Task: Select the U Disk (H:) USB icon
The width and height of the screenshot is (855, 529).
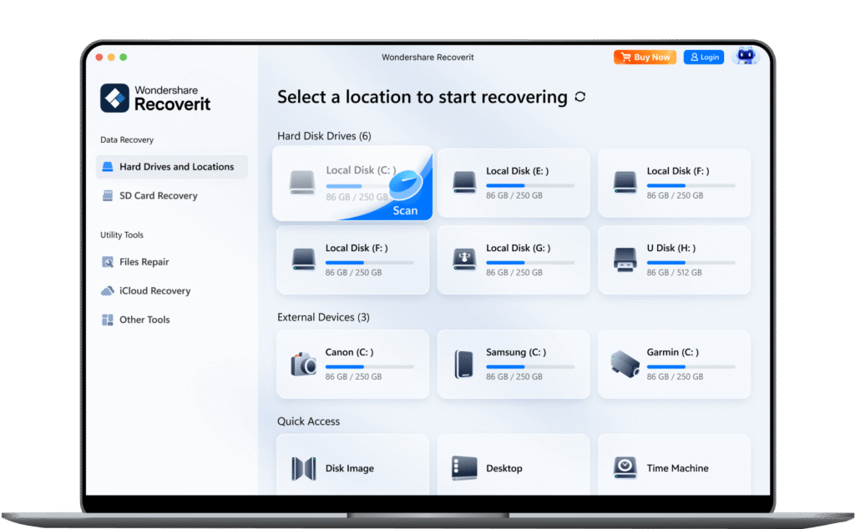Action: tap(625, 259)
